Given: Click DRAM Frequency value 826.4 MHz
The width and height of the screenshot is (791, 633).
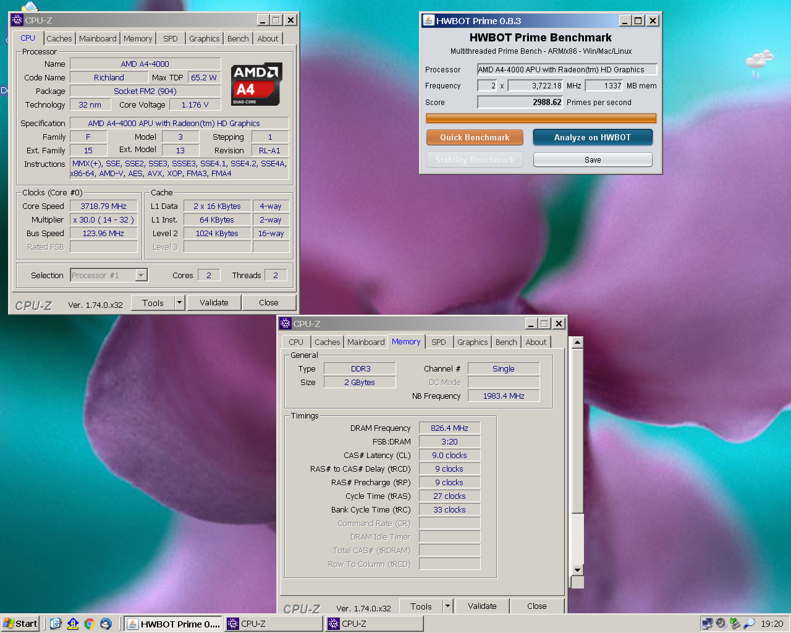Looking at the screenshot, I should click(449, 428).
